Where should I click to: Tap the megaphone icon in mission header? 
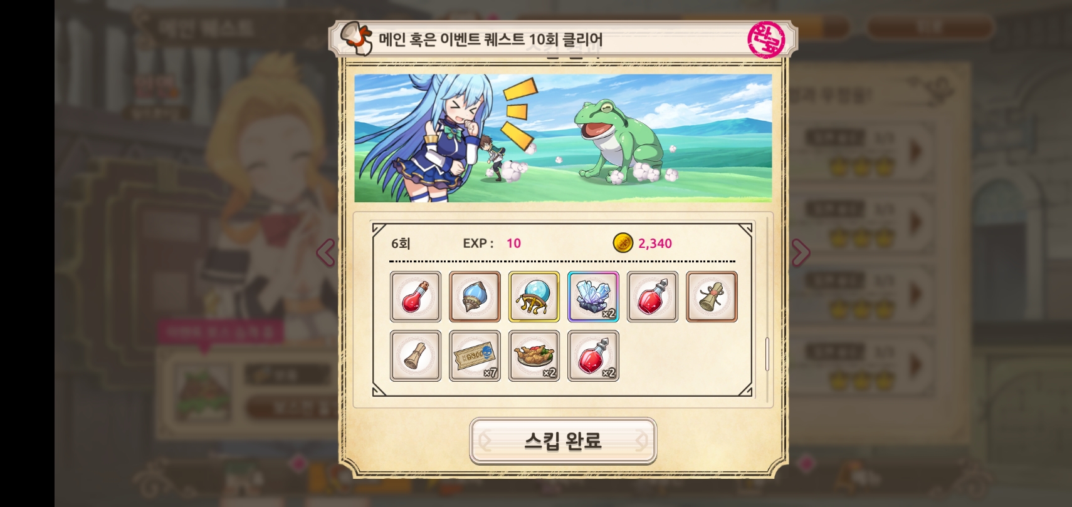pos(355,39)
